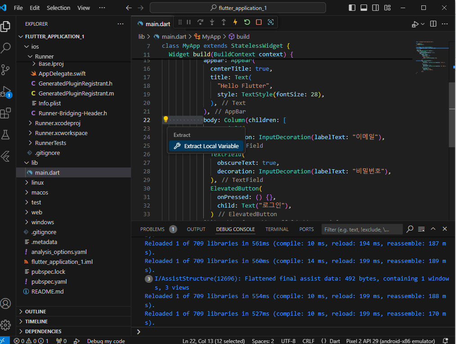Select Extract Local Variable action
Viewport: 456px width, 344px height.
click(x=206, y=146)
